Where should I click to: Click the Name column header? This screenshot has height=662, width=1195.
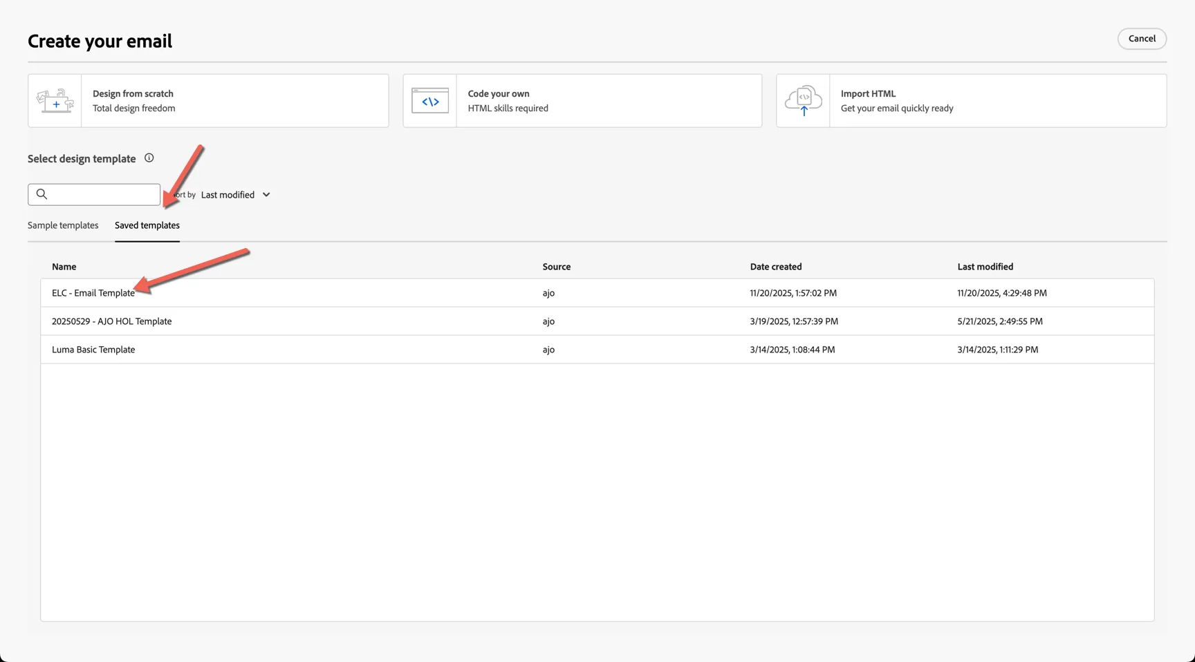pos(64,267)
